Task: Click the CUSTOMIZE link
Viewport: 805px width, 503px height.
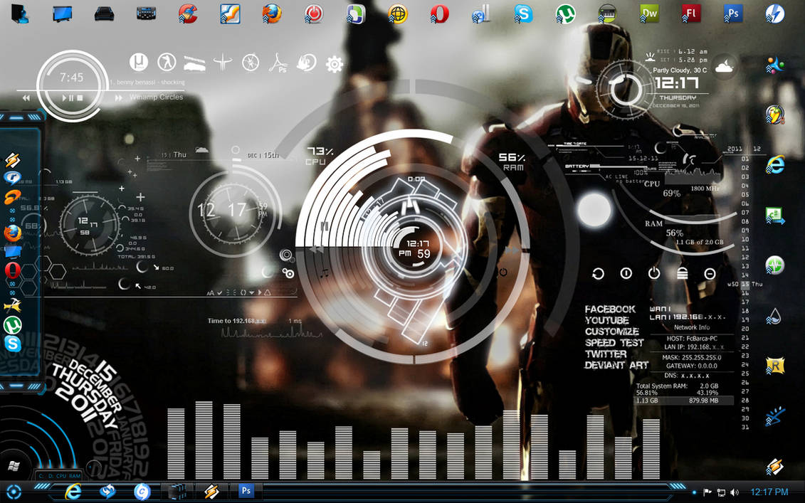Action: (611, 331)
